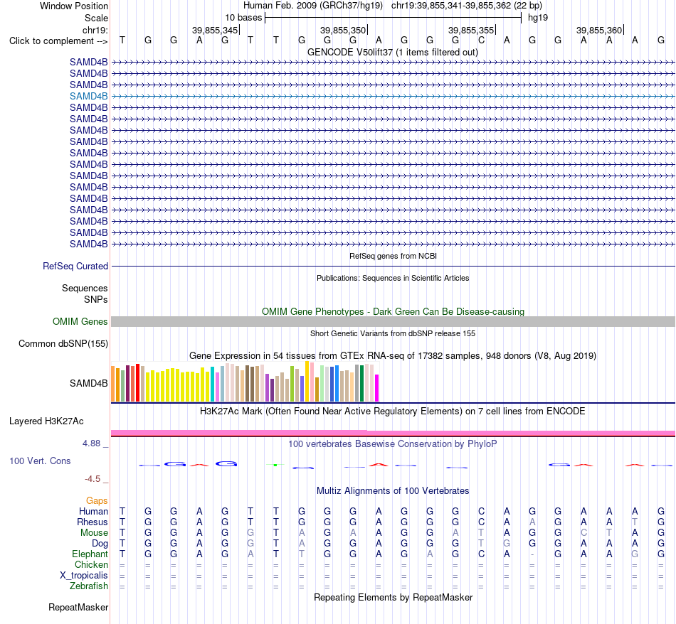Open '100 vertebrates Basewise Conservation by PhyloP' title
Screen dimensions: 676x624
click(393, 443)
